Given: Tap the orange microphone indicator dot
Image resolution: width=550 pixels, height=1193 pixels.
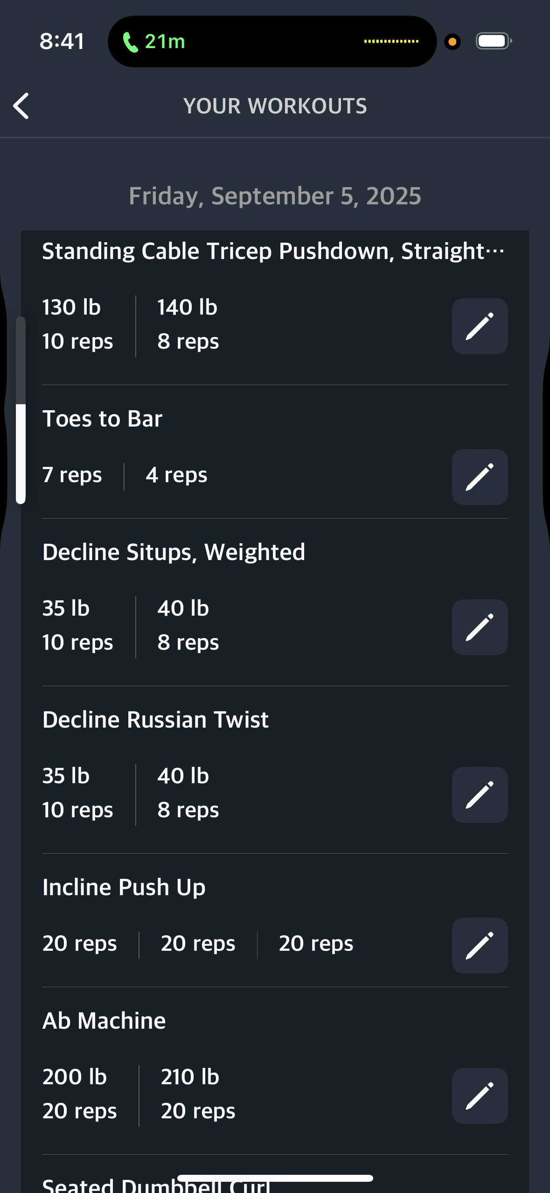Looking at the screenshot, I should [x=452, y=42].
